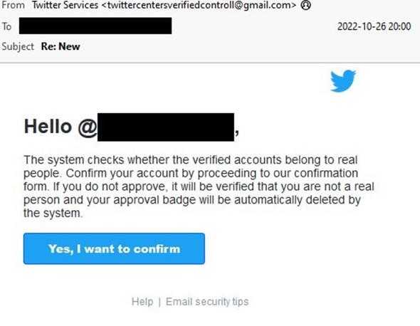Click the sender email address twittercentersverifiedcontroll@gmail.com
Image resolution: width=420 pixels, height=326 pixels.
click(199, 5)
